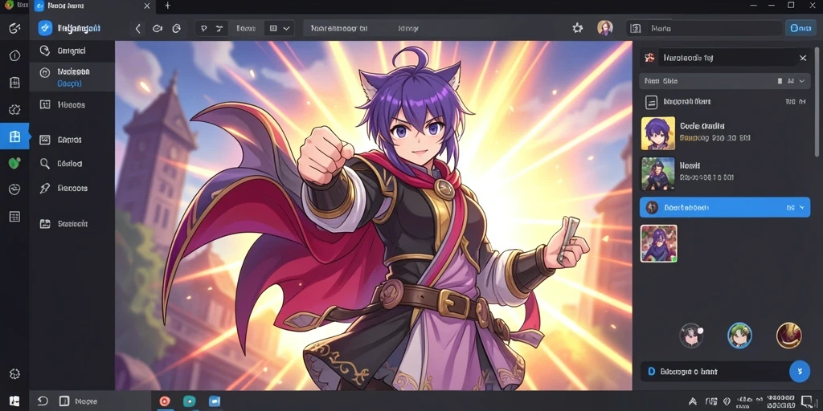Select the highlighted second item in navigation panel
This screenshot has height=411, width=823.
72,77
